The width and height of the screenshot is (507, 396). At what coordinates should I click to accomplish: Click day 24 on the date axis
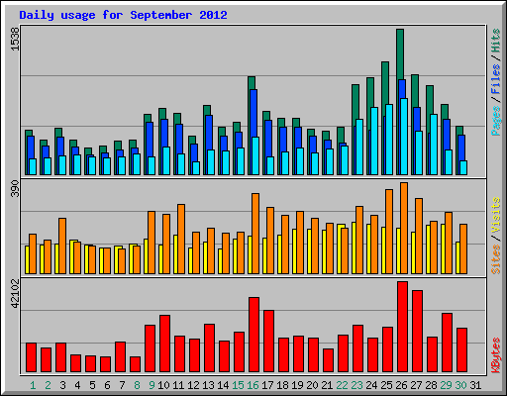[x=371, y=385]
